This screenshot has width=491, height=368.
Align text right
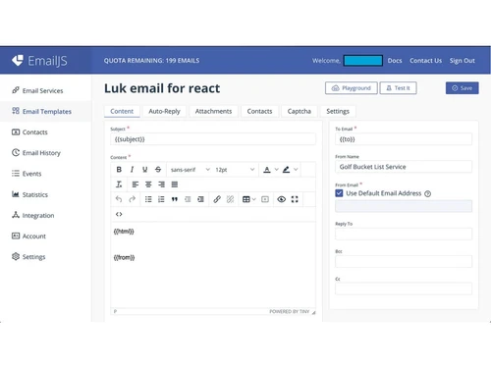(x=161, y=184)
